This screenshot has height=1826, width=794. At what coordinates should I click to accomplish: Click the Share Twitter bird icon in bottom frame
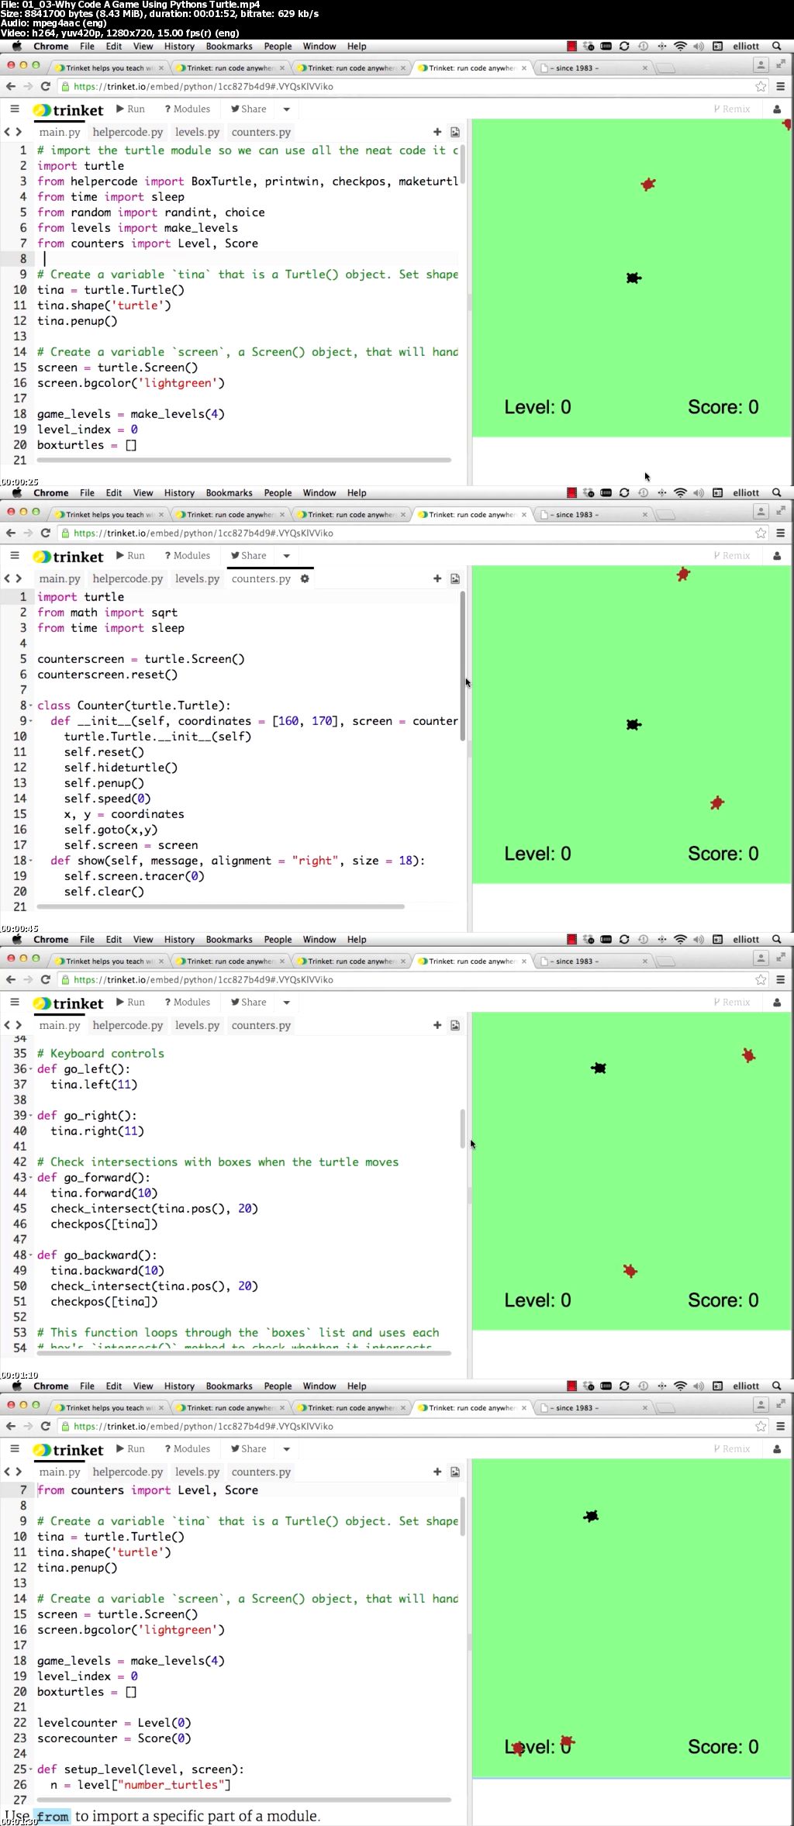coord(235,1449)
